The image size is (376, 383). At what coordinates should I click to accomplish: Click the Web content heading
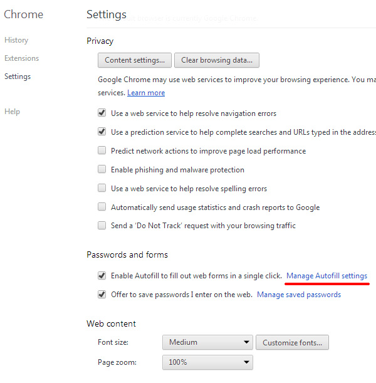(x=112, y=323)
